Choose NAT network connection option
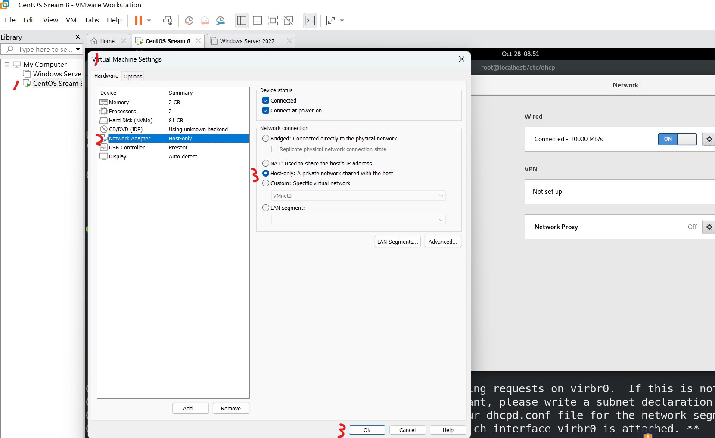The width and height of the screenshot is (715, 438). pyautogui.click(x=266, y=164)
